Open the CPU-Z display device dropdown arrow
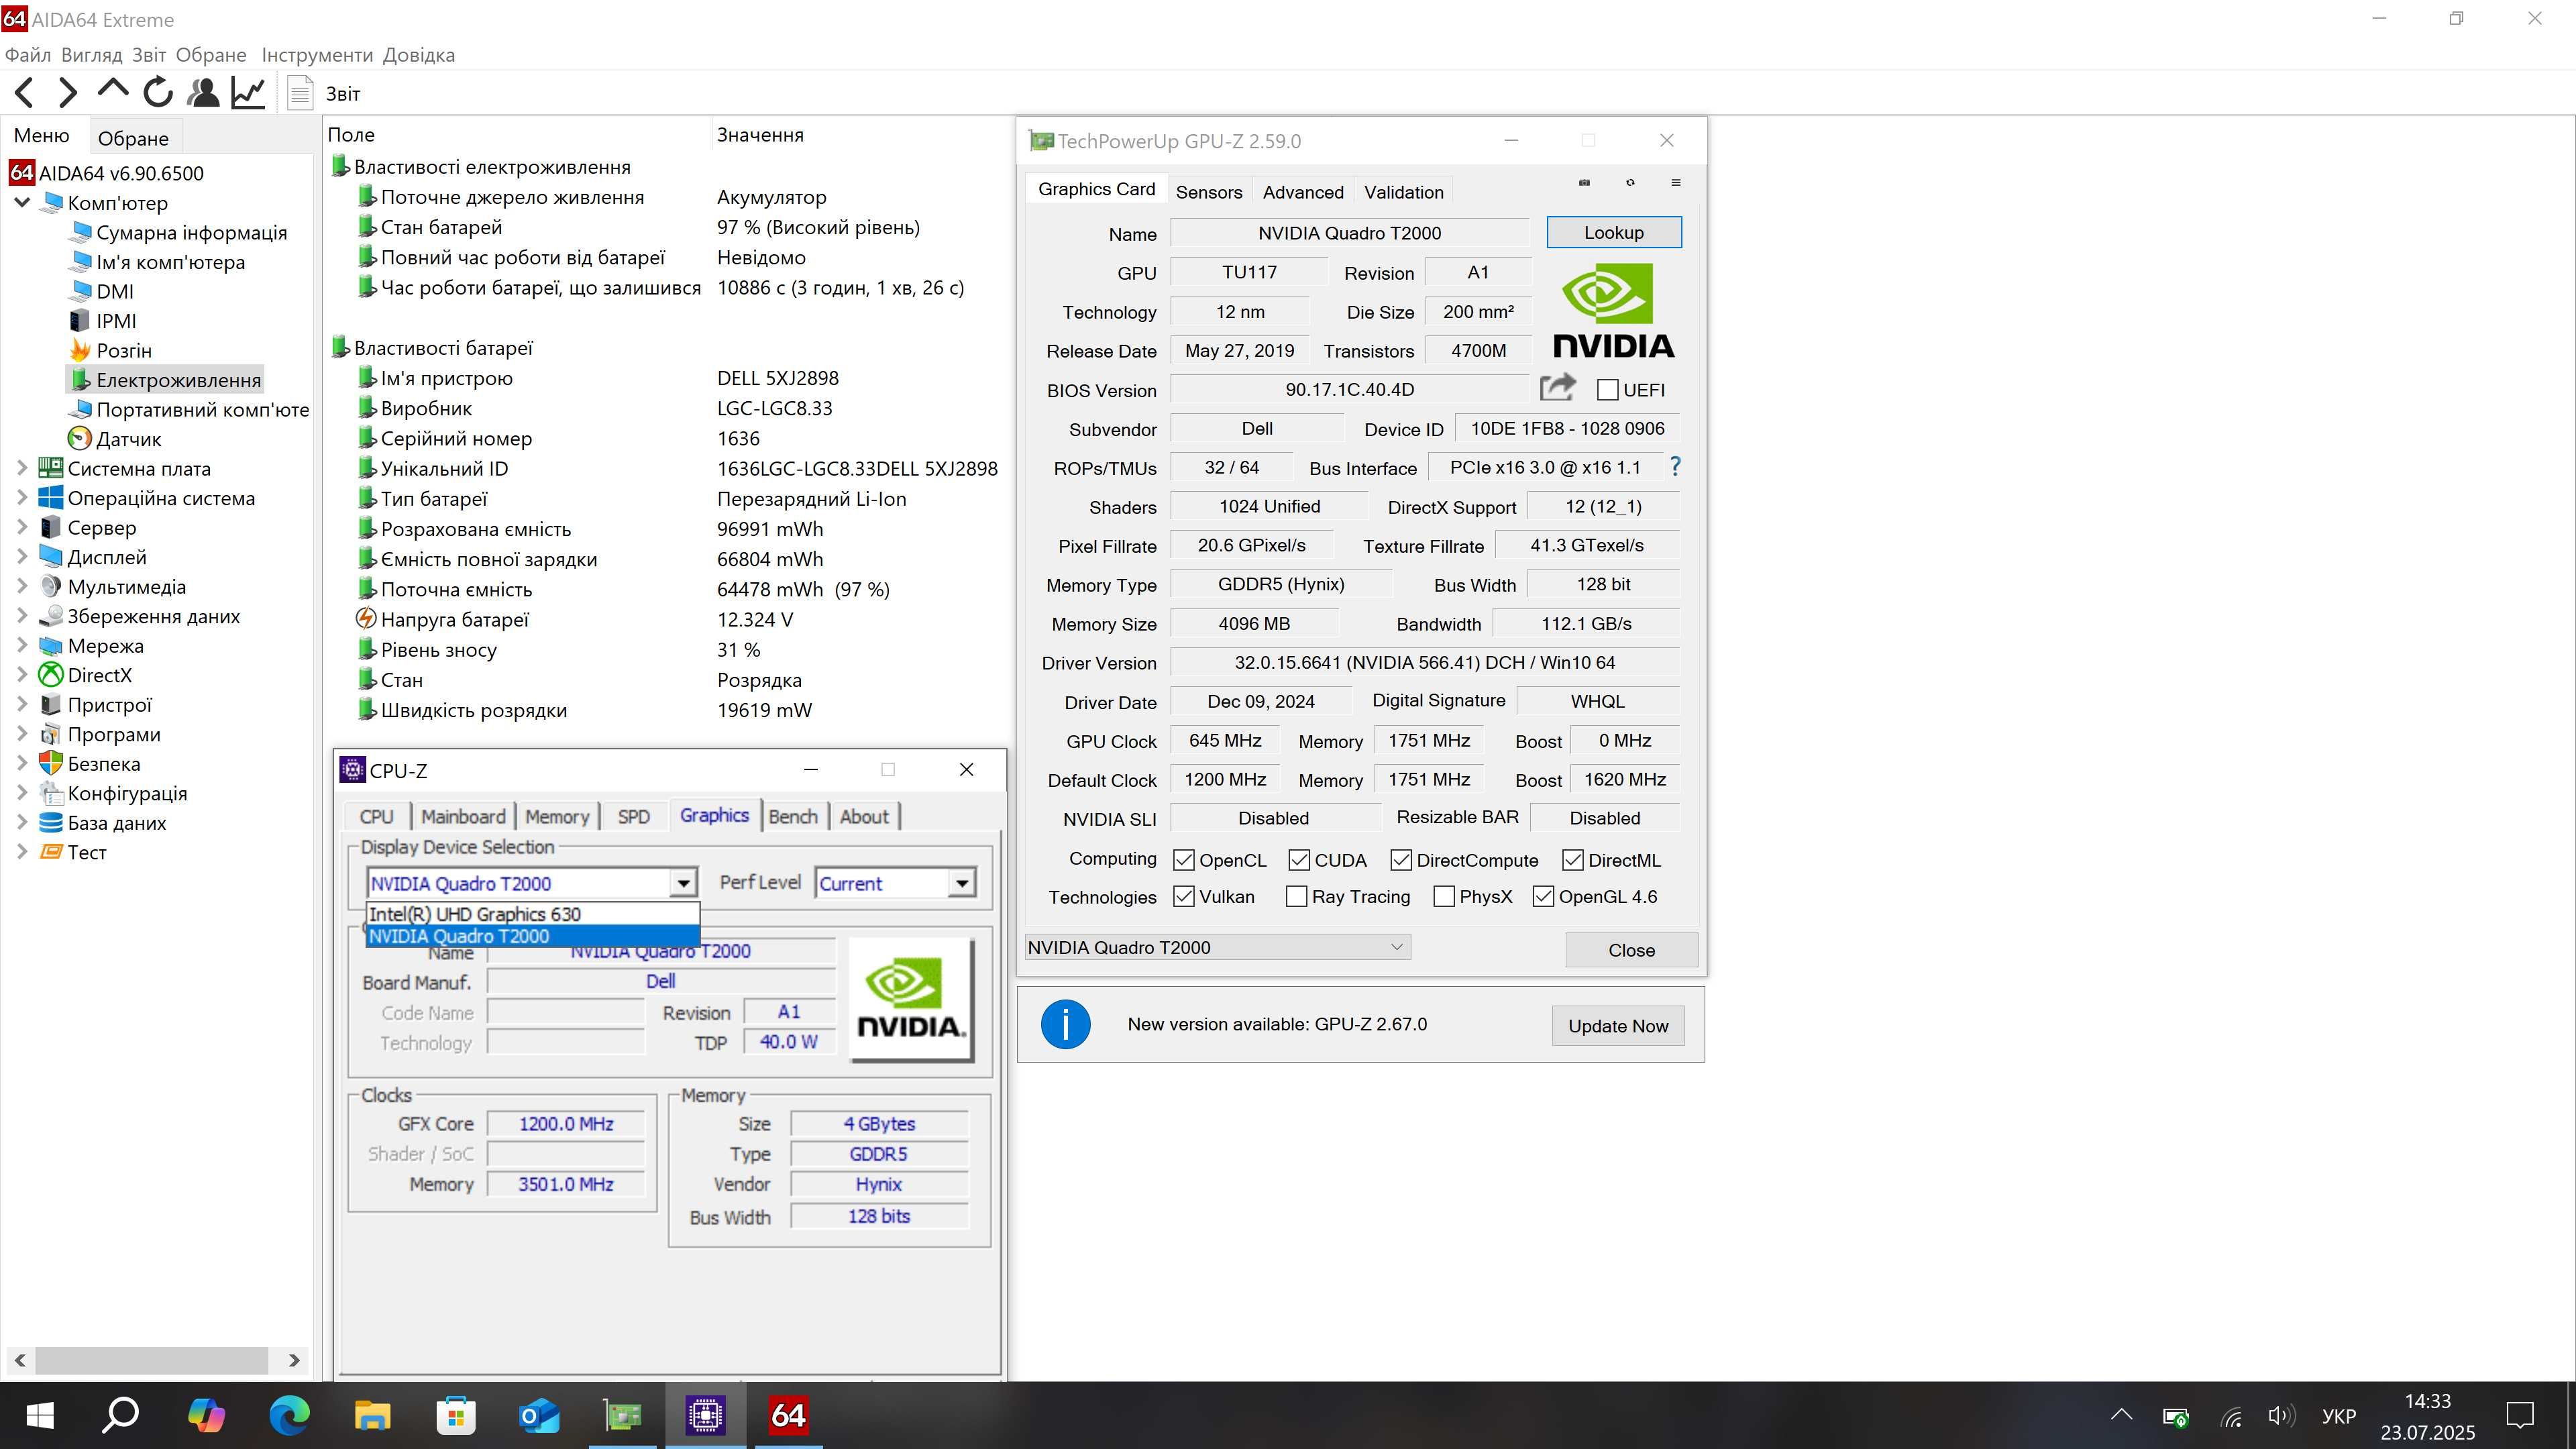Viewport: 2576px width, 1449px height. pos(683,883)
